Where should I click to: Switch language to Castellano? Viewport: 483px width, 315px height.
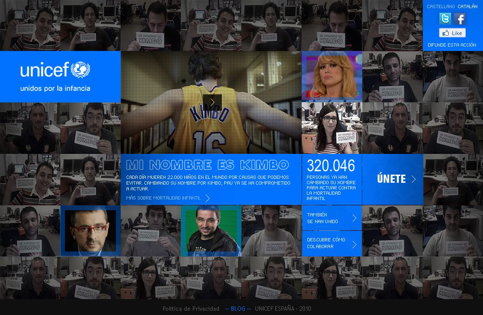(x=441, y=7)
